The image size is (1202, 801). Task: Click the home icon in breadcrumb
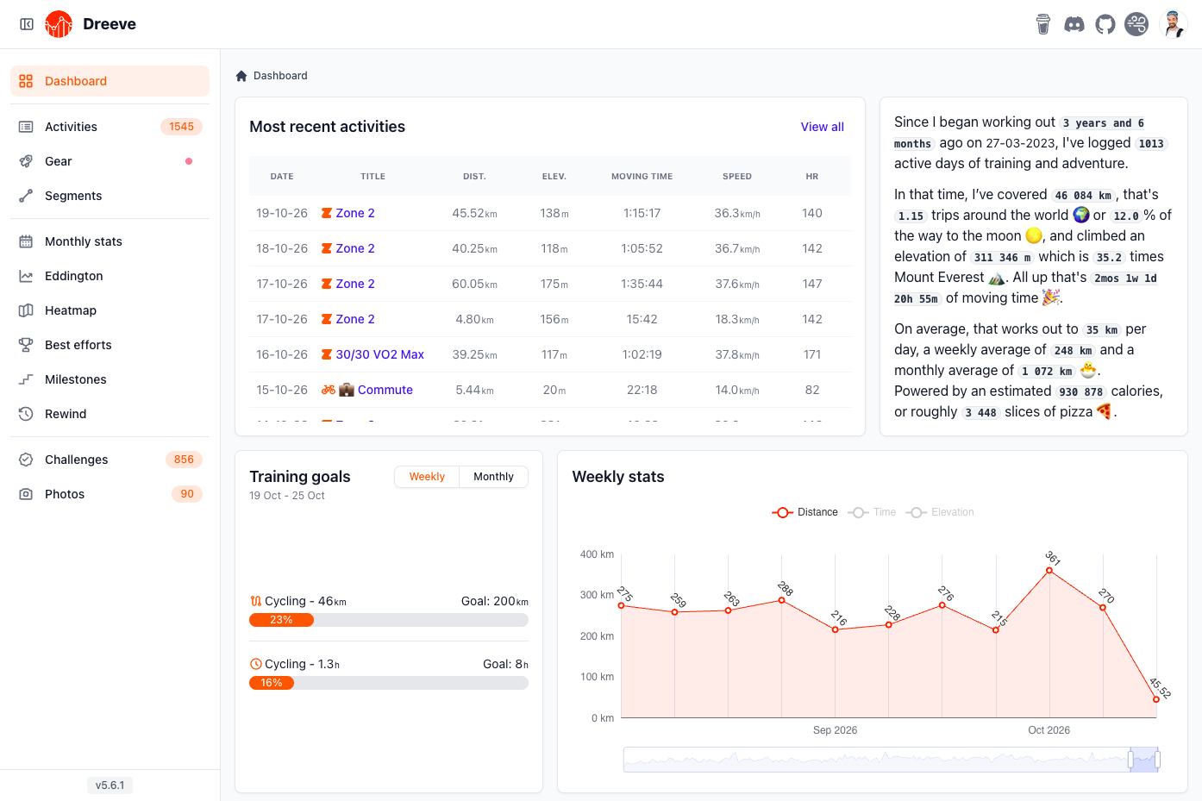tap(241, 76)
